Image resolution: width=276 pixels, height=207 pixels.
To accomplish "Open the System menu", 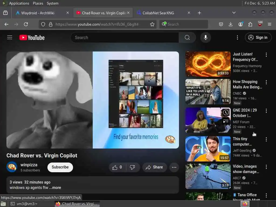I will [53, 3].
